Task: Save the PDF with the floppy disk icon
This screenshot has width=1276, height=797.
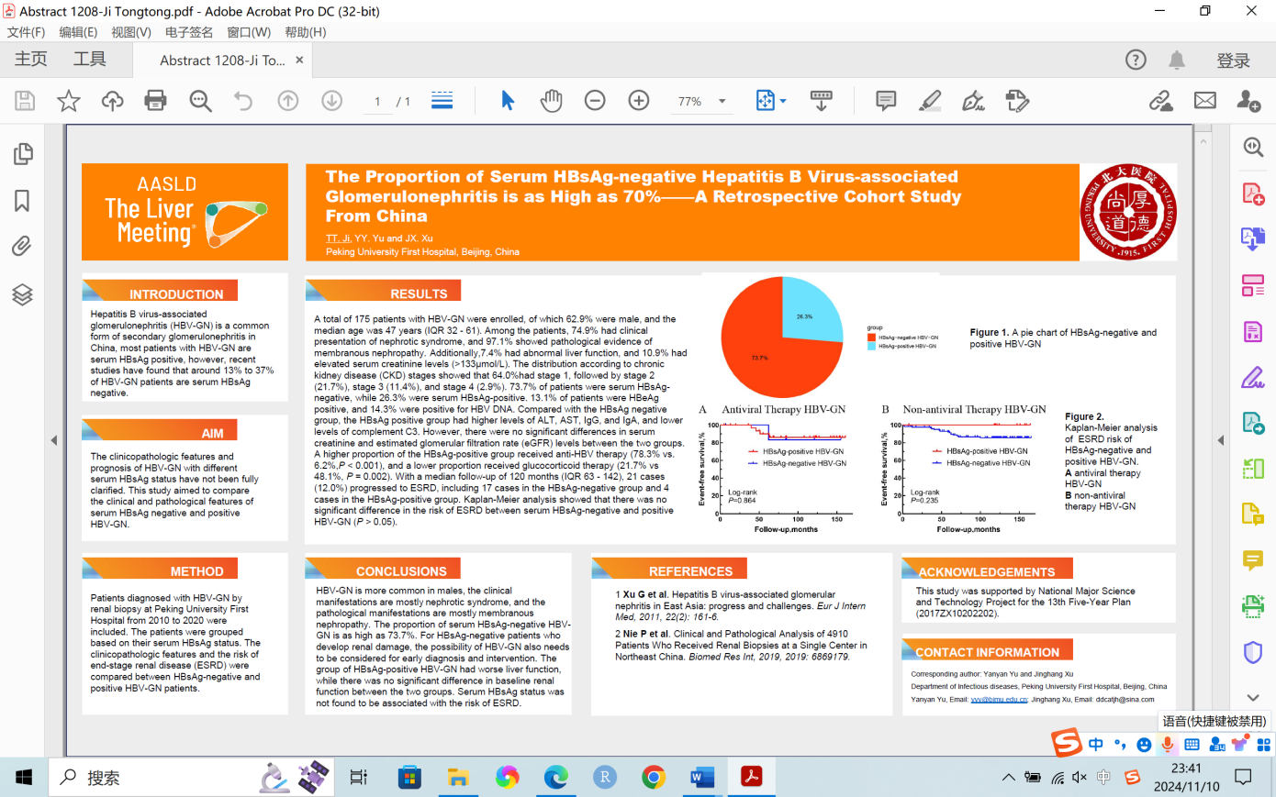Action: click(25, 101)
